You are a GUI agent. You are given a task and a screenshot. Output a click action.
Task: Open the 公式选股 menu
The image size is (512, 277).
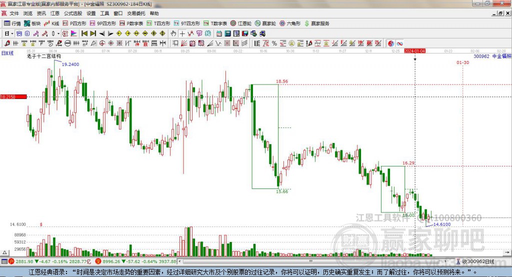(73, 13)
